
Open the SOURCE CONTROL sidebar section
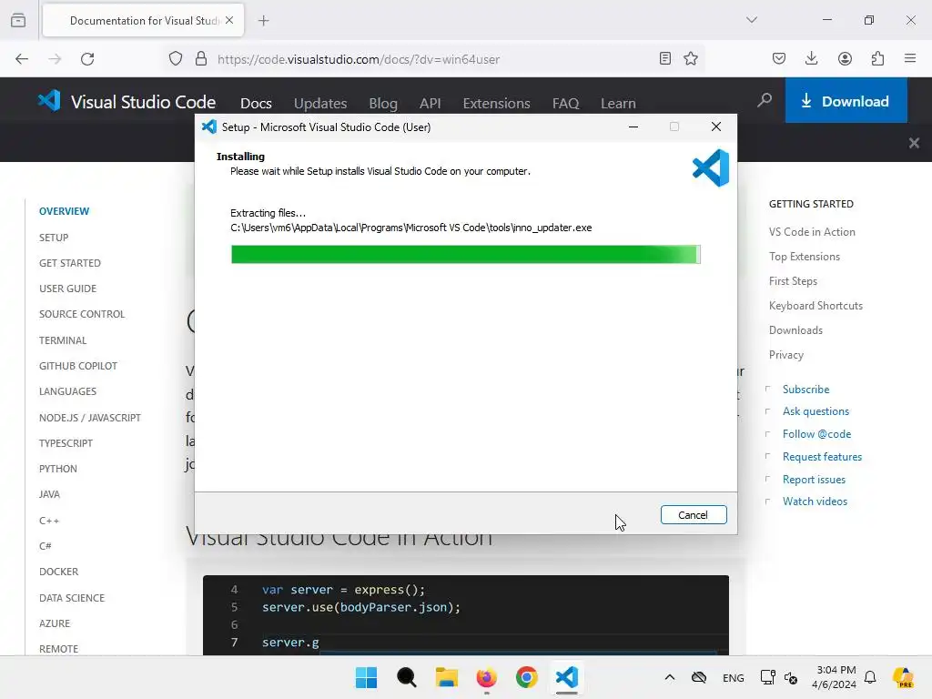[x=82, y=314]
